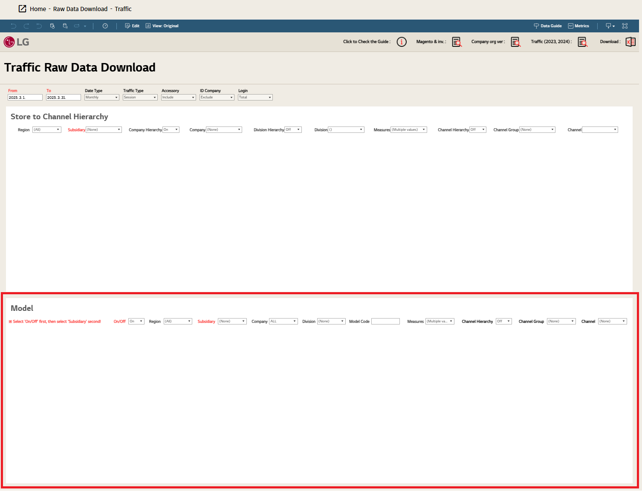Open the Data Guide menu item
This screenshot has height=491, width=642.
pyautogui.click(x=548, y=26)
